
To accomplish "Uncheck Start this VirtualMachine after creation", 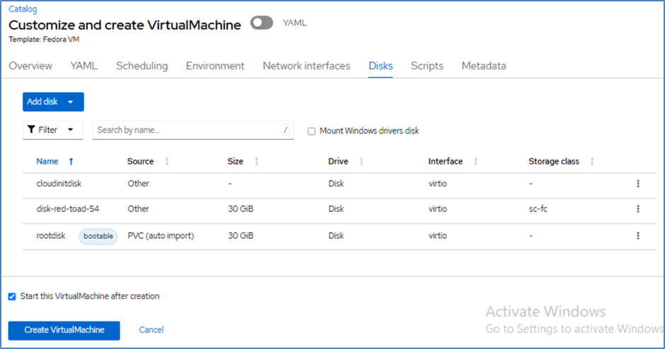I will (12, 297).
